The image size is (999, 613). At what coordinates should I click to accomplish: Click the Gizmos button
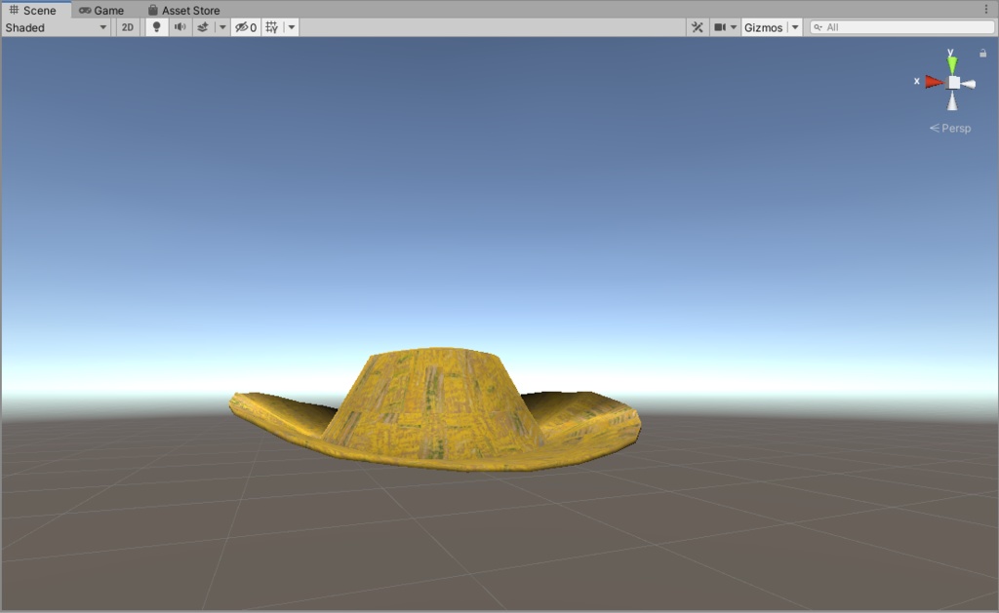coord(763,27)
